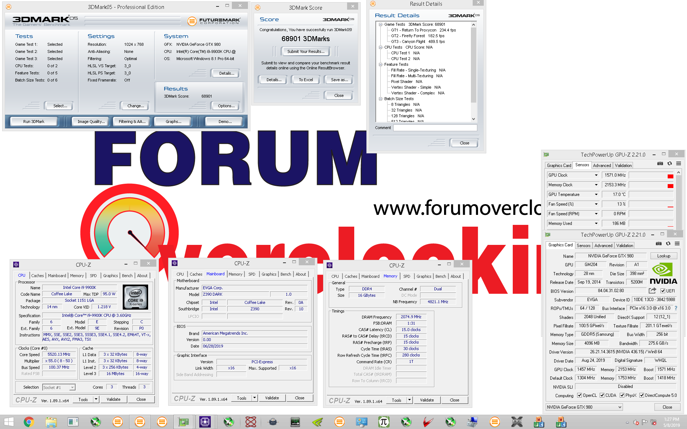
Task: Open NVIDIA green taskbar icon
Action: (317, 422)
